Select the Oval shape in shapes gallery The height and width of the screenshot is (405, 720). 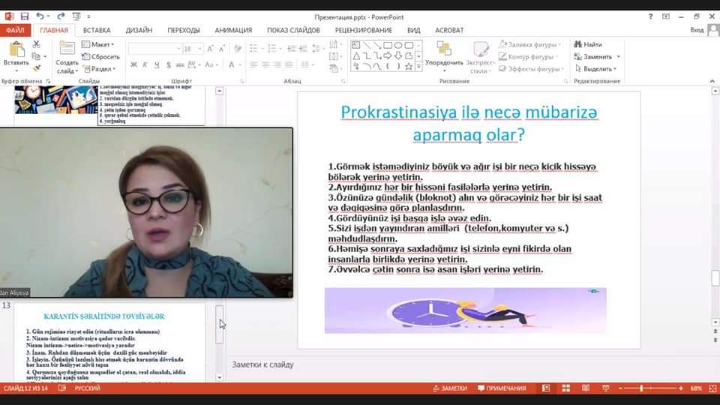[398, 46]
